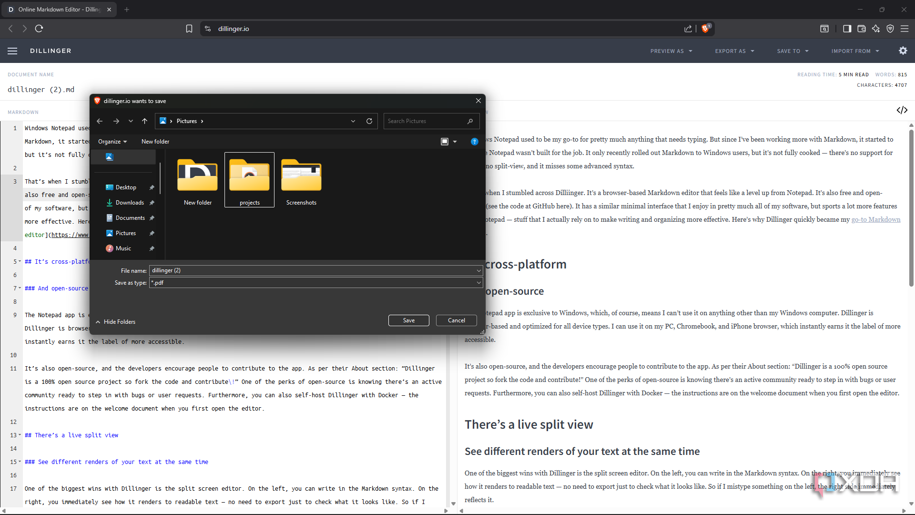Viewport: 915px width, 515px height.
Task: Cancel the save dialog
Action: click(457, 320)
